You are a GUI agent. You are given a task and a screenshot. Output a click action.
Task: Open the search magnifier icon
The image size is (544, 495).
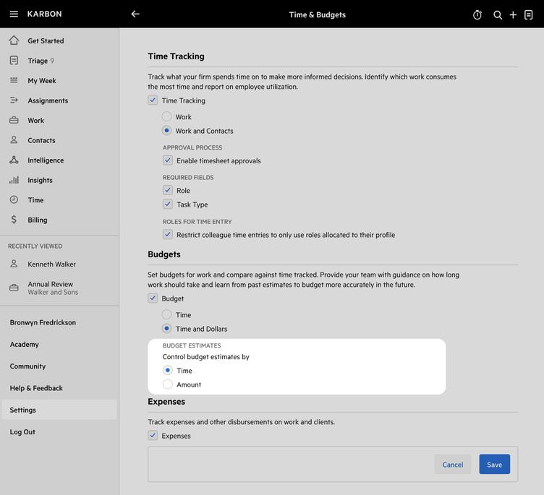[498, 14]
